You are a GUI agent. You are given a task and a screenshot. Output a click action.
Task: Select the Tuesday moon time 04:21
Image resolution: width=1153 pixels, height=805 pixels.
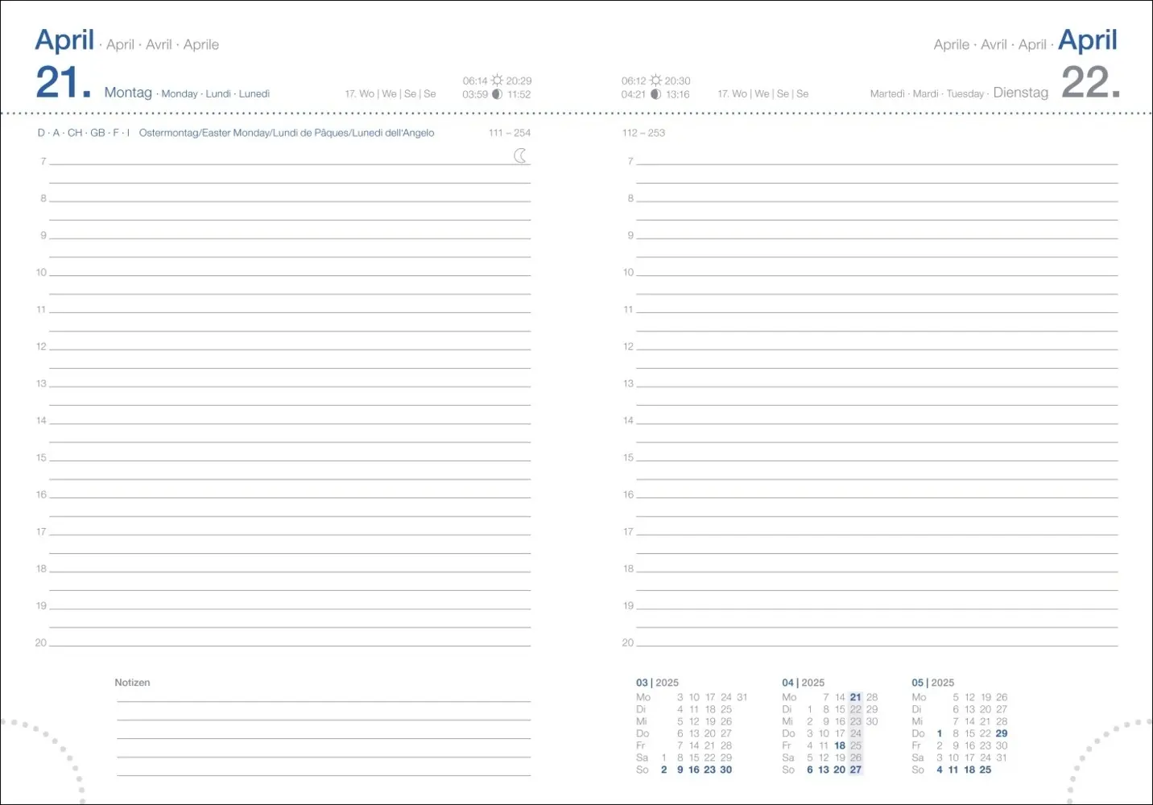pyautogui.click(x=634, y=95)
